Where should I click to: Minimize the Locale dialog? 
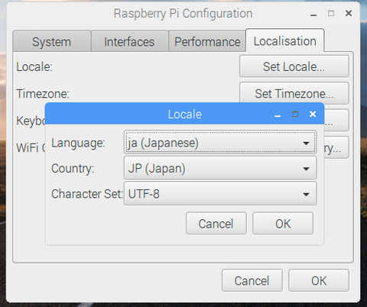pyautogui.click(x=278, y=116)
